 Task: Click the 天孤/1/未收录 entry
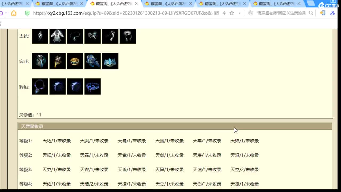pos(245,184)
